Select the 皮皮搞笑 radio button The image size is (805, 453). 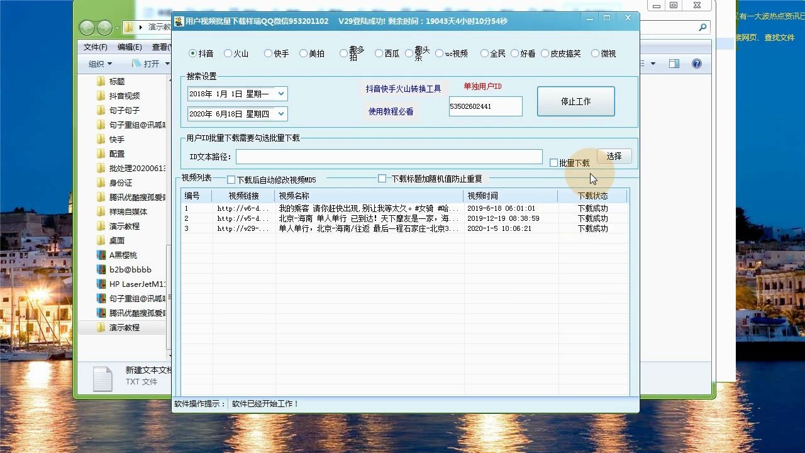545,53
